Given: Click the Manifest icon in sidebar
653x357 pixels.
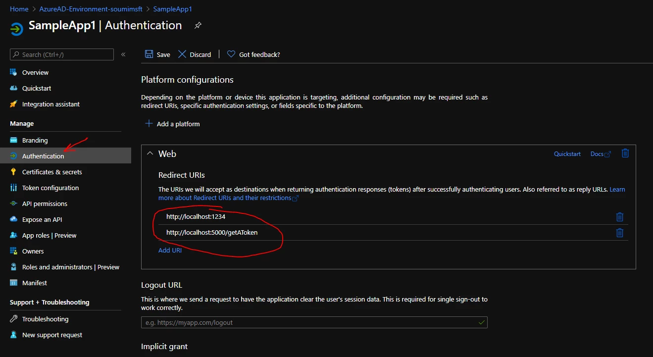Looking at the screenshot, I should [13, 283].
